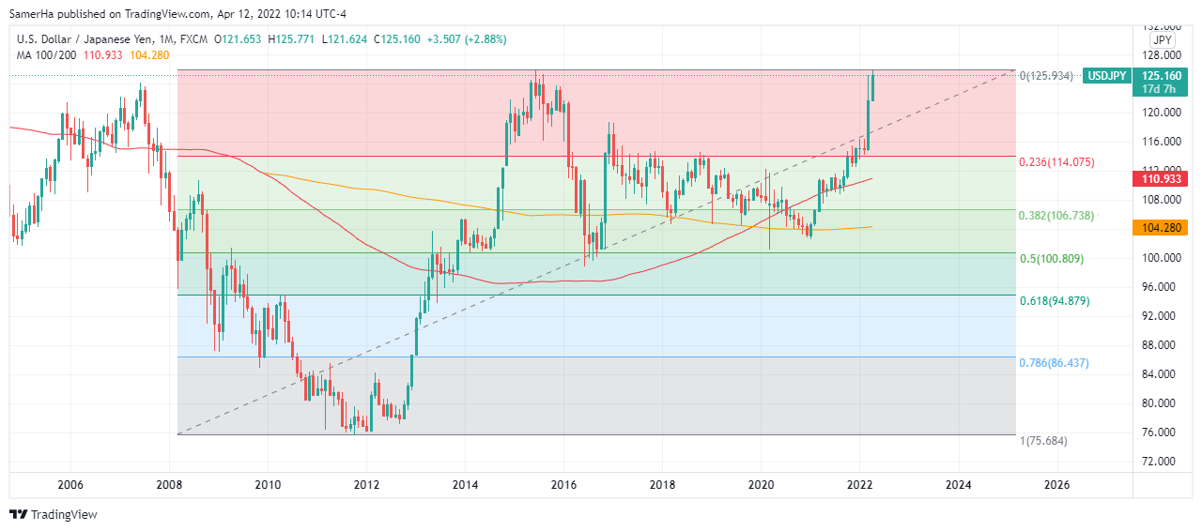Click the 0(125.934) Fibonacci top label

click(1046, 75)
